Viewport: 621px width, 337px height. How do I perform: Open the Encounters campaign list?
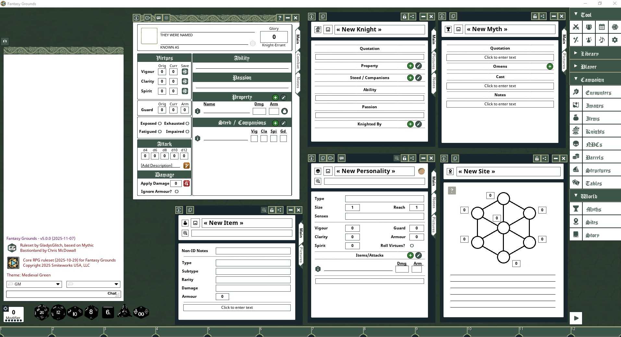(595, 92)
